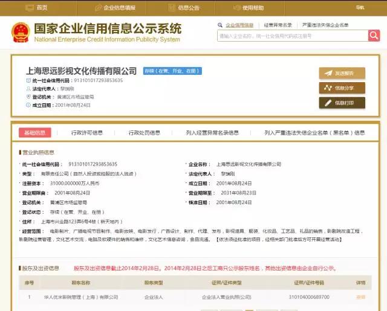Open the 详情 link for shareholder row 1
The height and width of the screenshot is (311, 387).
tap(360, 297)
